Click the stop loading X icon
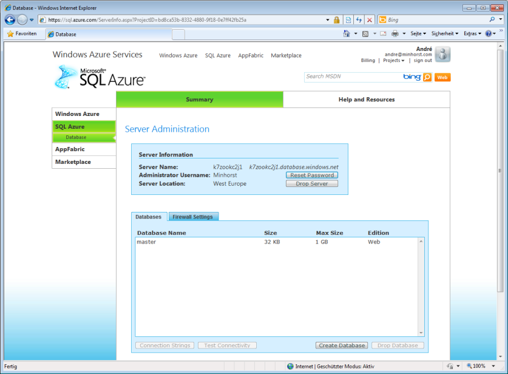The width and height of the screenshot is (508, 374). click(369, 20)
